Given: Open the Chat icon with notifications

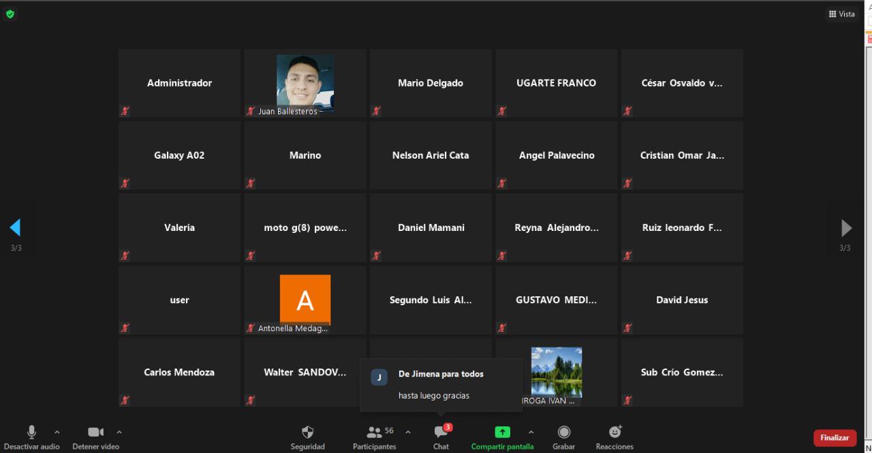Looking at the screenshot, I should (x=441, y=433).
